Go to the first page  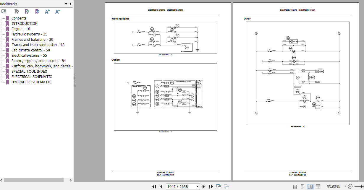point(154,186)
